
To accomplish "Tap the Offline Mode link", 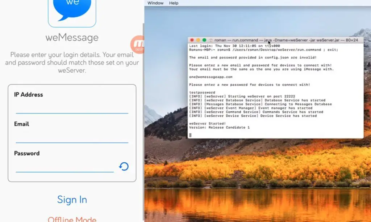I will click(x=72, y=219).
